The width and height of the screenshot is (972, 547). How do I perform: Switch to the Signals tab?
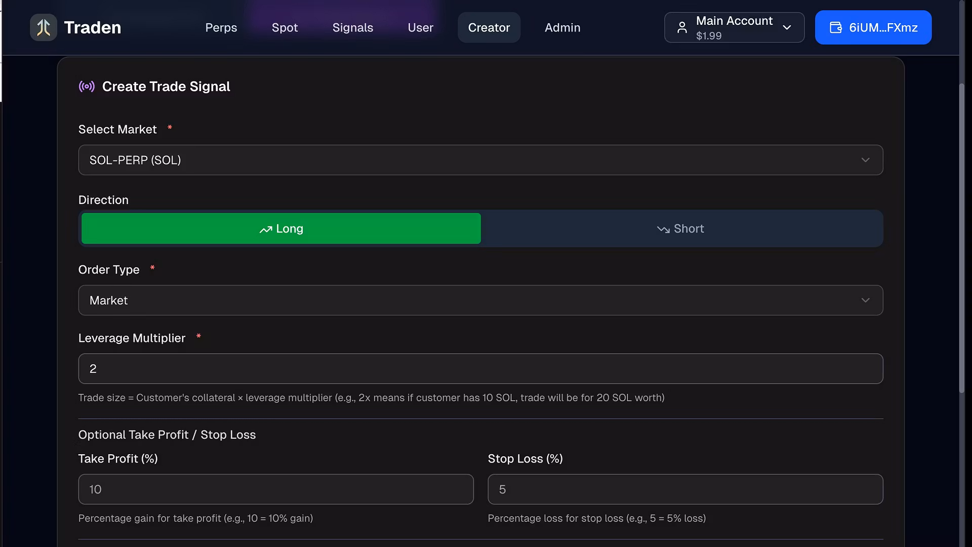coord(352,27)
